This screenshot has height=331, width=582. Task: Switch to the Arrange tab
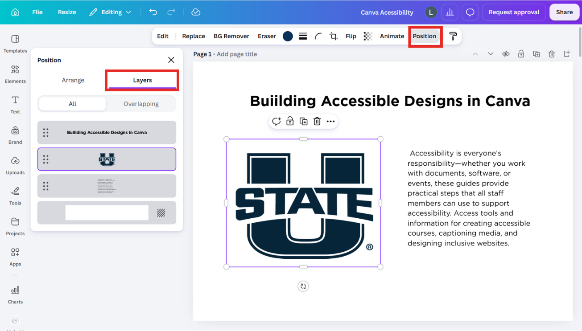[x=73, y=80]
